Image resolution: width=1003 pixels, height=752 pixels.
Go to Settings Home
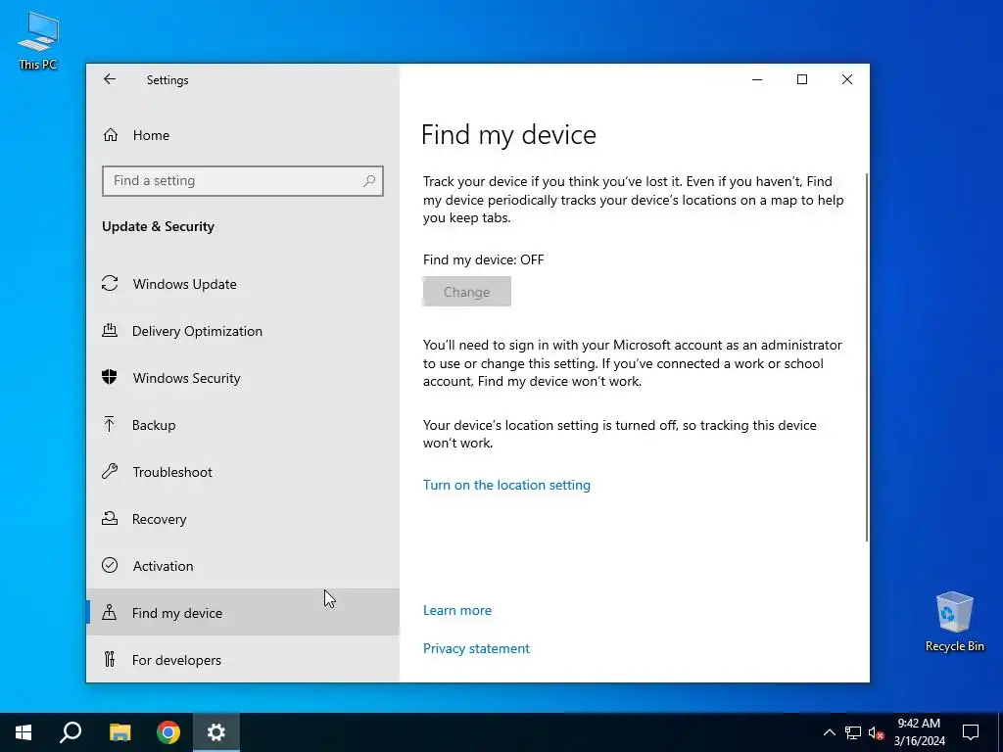click(243, 135)
